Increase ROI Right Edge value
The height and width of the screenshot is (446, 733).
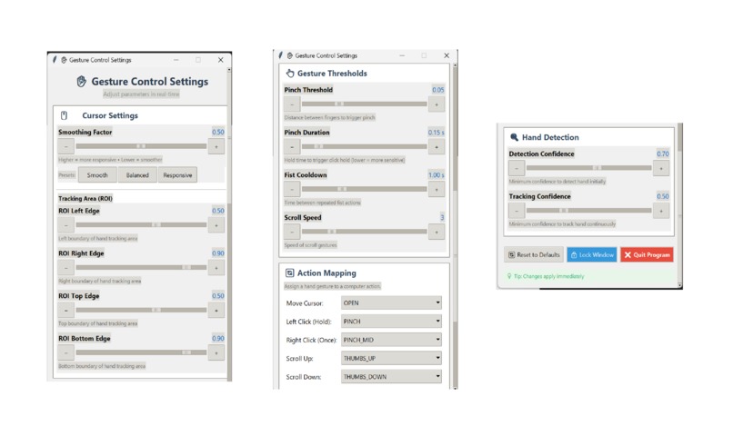(x=216, y=268)
